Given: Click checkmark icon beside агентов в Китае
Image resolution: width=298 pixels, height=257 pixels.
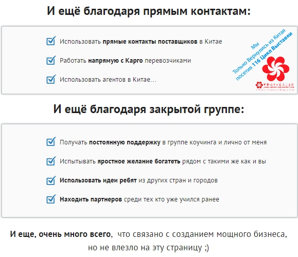Looking at the screenshot, I should [51, 79].
